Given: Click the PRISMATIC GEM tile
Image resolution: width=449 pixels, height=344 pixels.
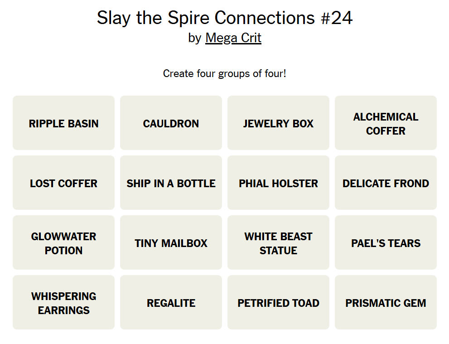Looking at the screenshot, I should pyautogui.click(x=386, y=302).
